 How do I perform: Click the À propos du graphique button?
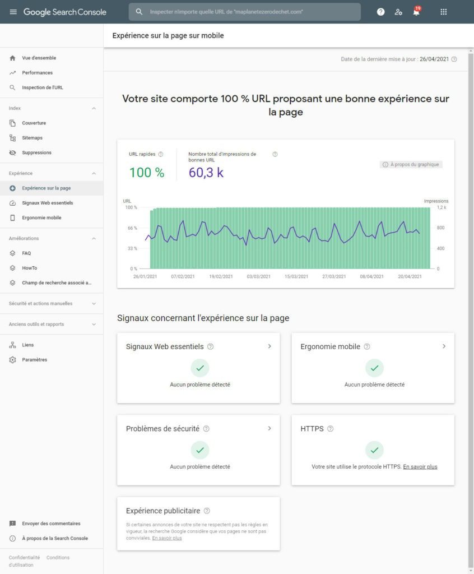(411, 165)
